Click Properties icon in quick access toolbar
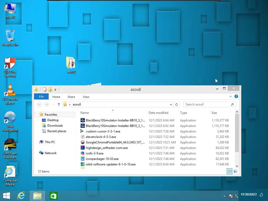 (45, 90)
